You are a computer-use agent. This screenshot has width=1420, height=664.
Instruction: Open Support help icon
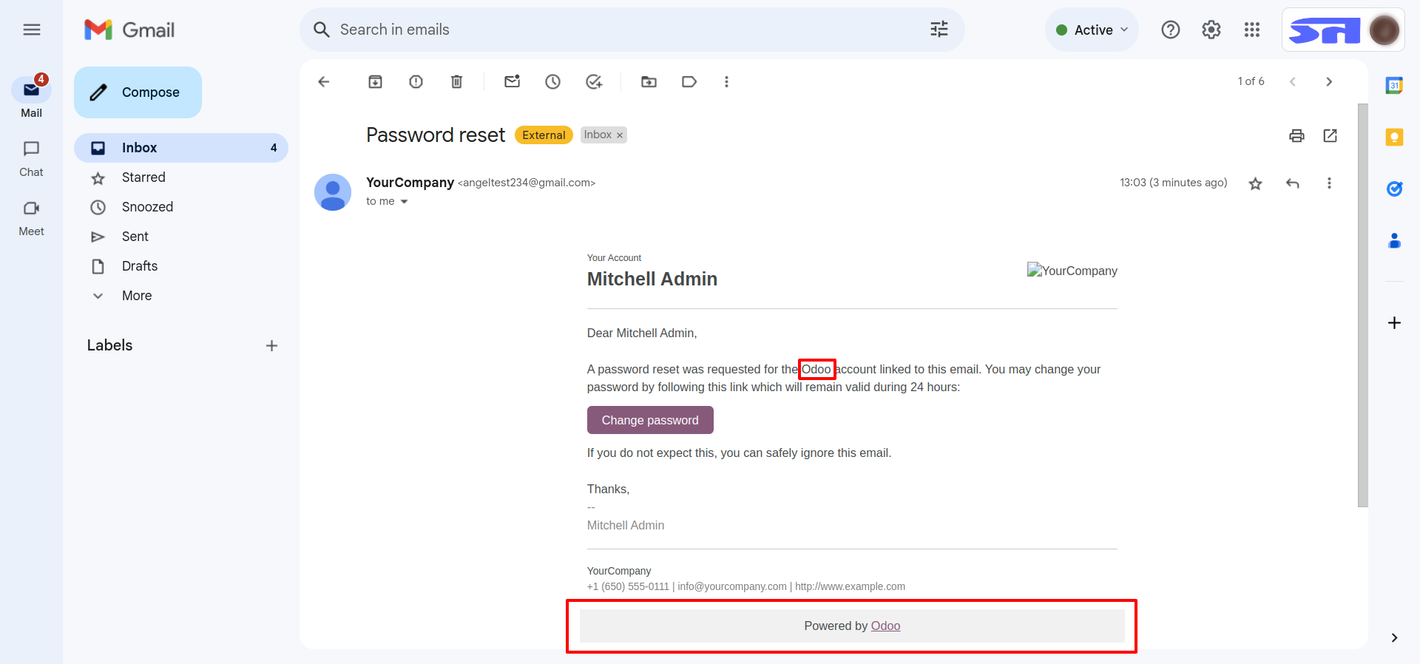coord(1171,30)
